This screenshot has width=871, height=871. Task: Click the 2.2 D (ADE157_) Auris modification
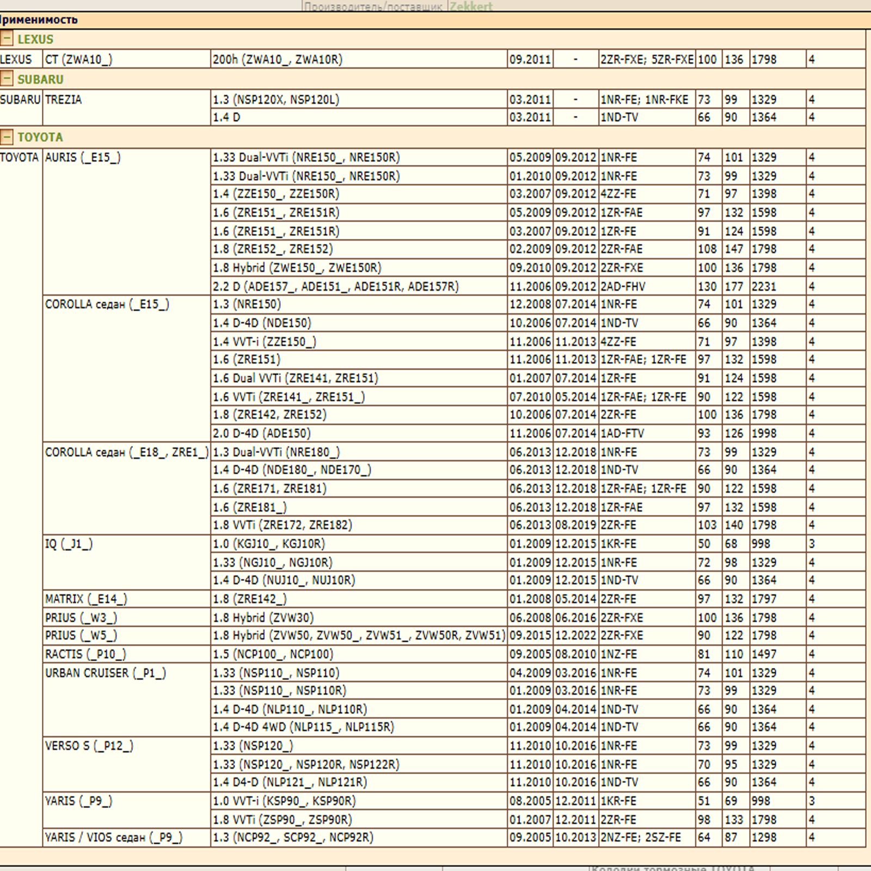coord(335,286)
